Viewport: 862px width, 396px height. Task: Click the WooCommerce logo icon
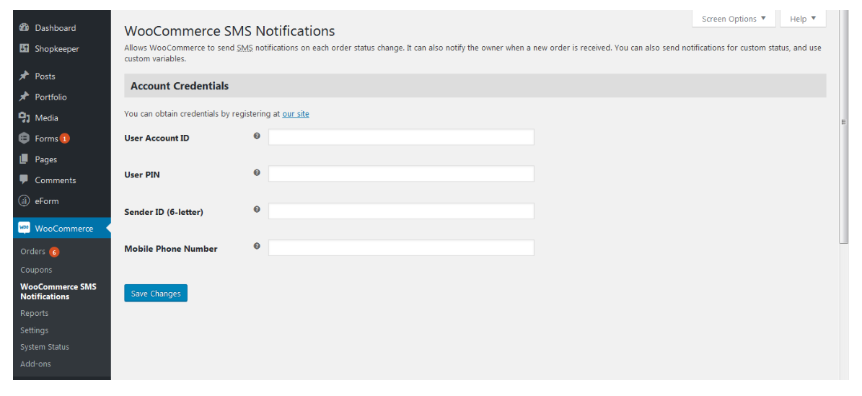point(24,228)
